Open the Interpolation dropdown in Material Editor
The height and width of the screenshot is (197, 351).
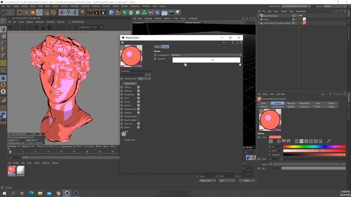tap(206, 55)
